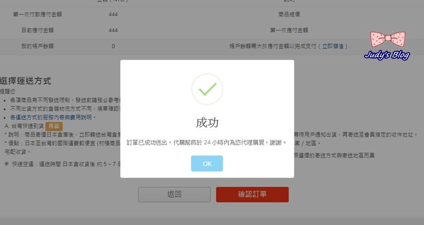Click the 第一次付款應付金額 row label
Image resolution: width=424 pixels, height=225 pixels.
[38, 14]
